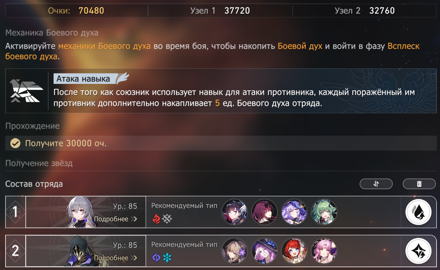The image size is (440, 270).
Task: Open Подробнее for team 1 character
Action: click(115, 219)
